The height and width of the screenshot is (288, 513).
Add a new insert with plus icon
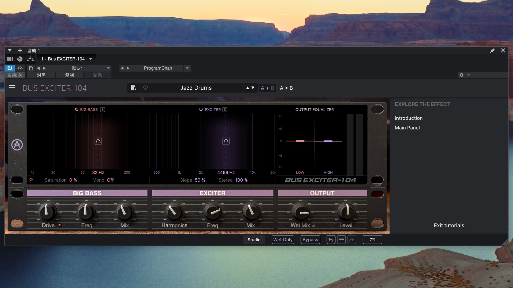[20, 50]
